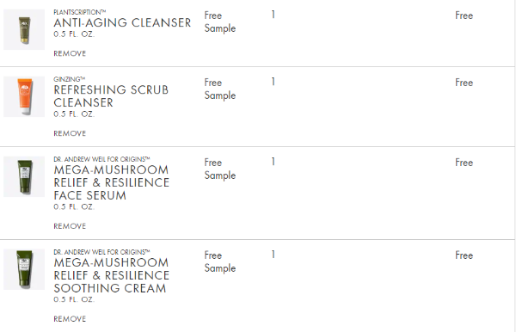Click Dr. Andrew Weil label above Face Serum
This screenshot has width=516, height=332.
click(101, 159)
